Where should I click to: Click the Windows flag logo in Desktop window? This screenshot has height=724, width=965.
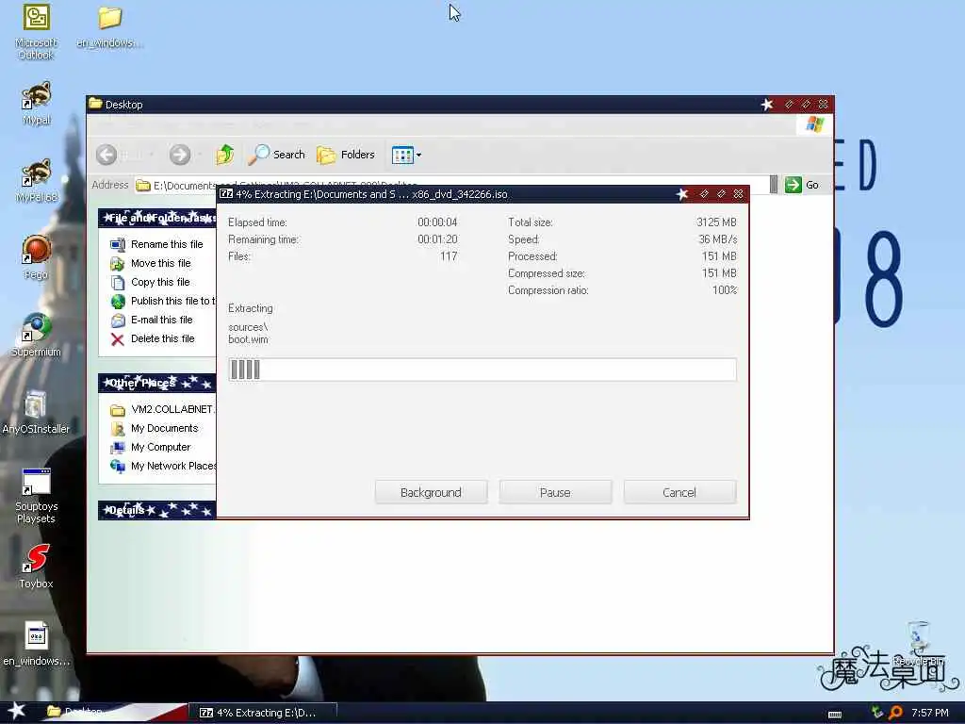pyautogui.click(x=815, y=124)
